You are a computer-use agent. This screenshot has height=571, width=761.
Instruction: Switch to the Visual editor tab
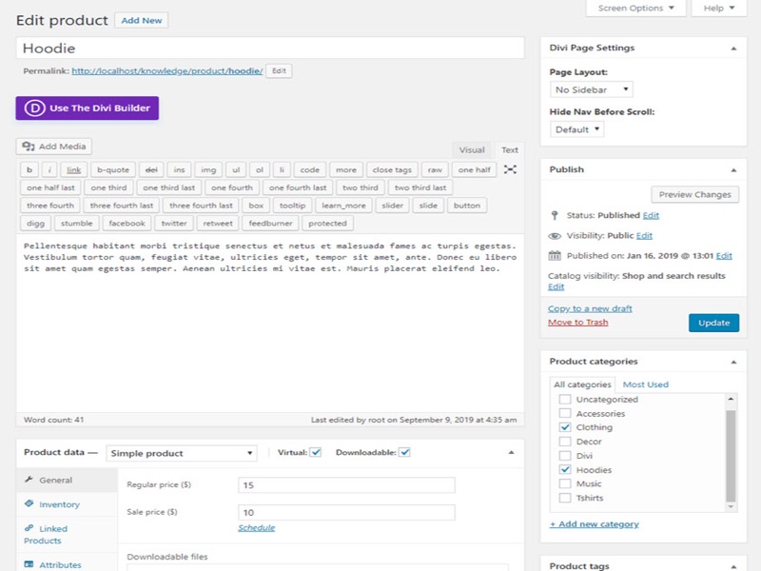pos(472,149)
